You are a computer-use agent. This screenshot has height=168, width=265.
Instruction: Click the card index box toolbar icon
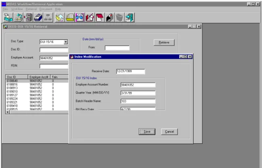point(38,18)
